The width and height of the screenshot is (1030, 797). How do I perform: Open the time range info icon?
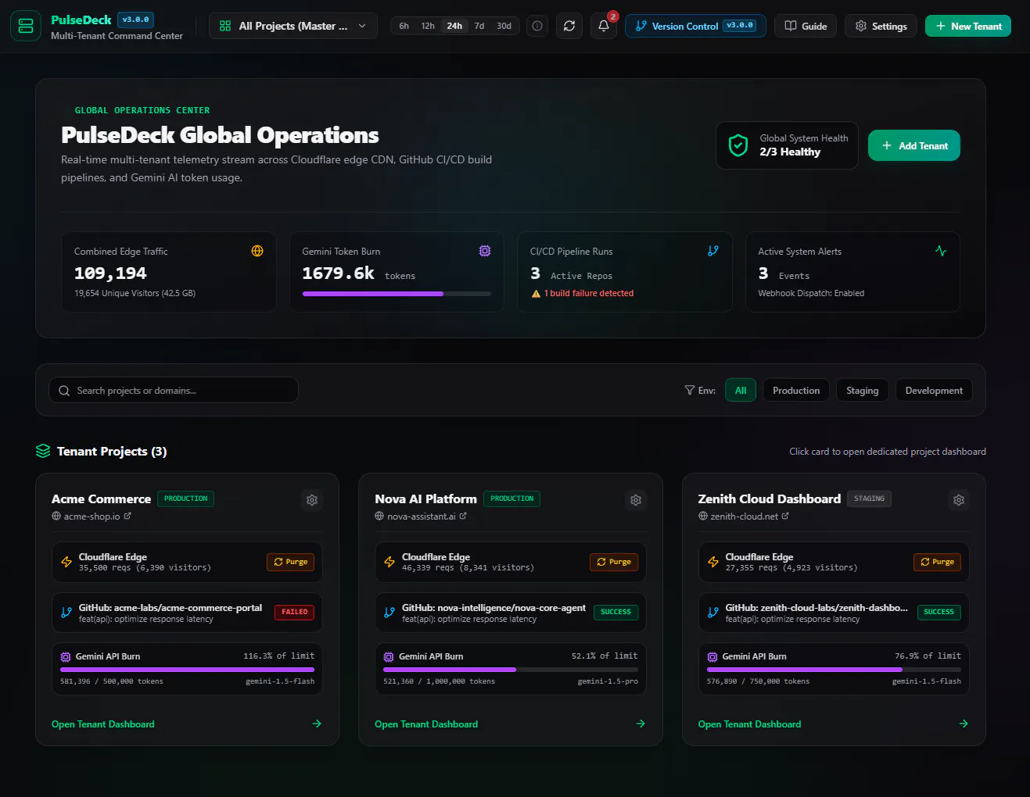537,26
